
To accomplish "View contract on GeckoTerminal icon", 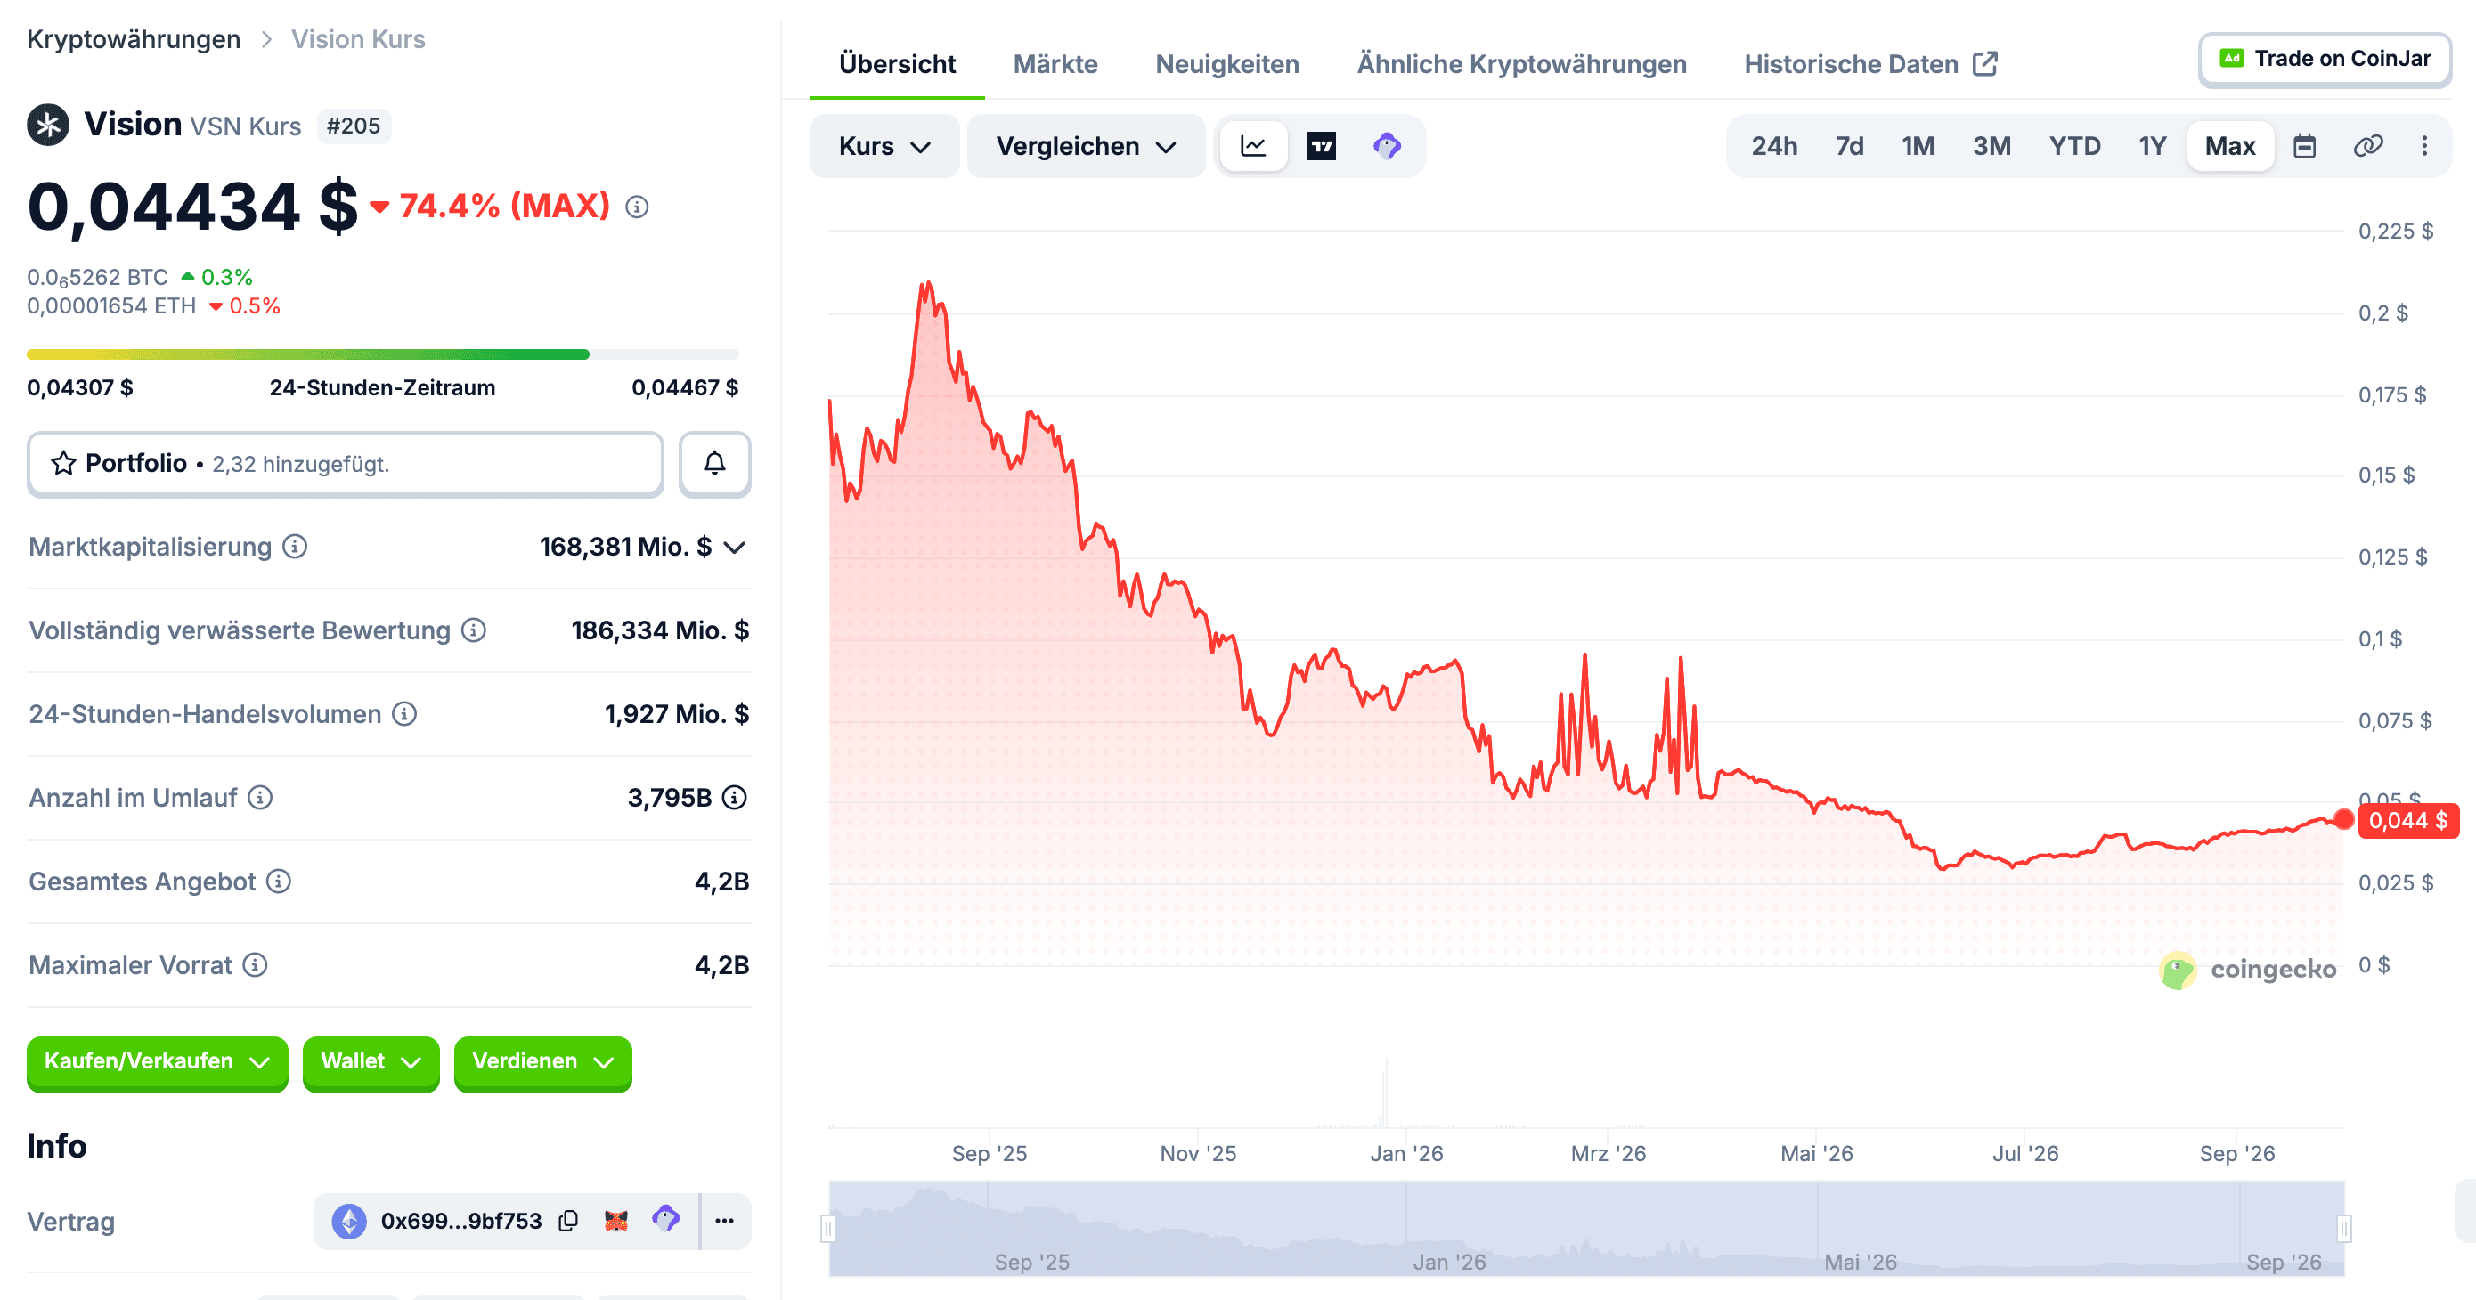I will [666, 1219].
